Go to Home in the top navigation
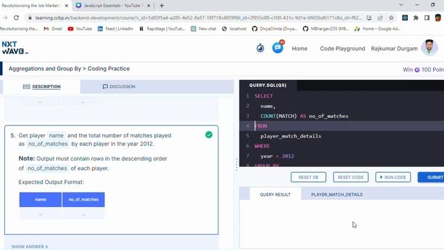 click(299, 49)
